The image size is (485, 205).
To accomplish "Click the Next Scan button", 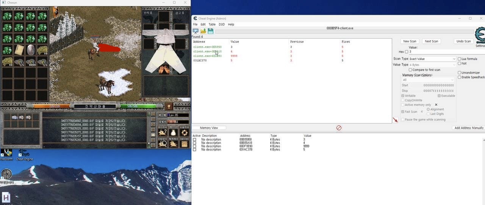I will 431,41.
